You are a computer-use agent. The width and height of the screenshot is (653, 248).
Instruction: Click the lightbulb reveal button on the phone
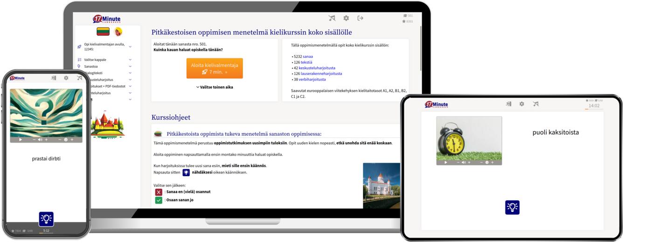46,219
